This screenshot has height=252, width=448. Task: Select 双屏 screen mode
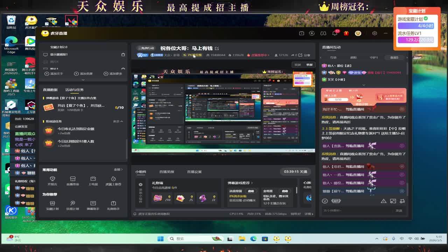[297, 65]
